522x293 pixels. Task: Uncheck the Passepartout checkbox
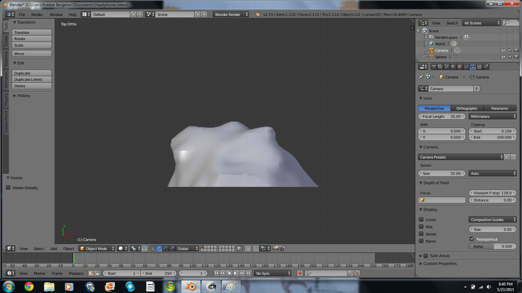point(472,239)
